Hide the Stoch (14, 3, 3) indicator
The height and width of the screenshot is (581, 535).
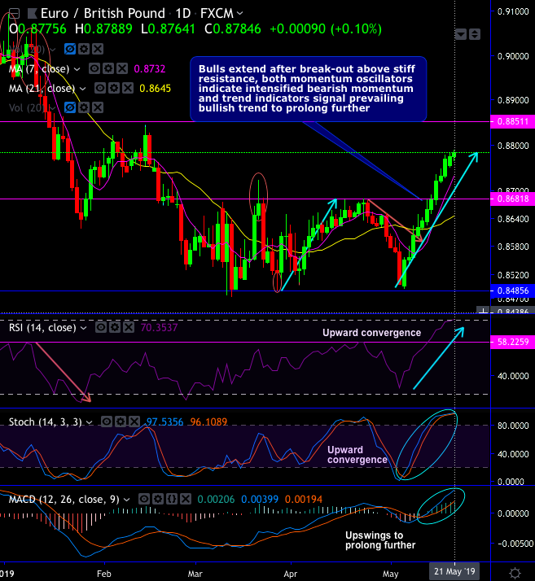[107, 422]
